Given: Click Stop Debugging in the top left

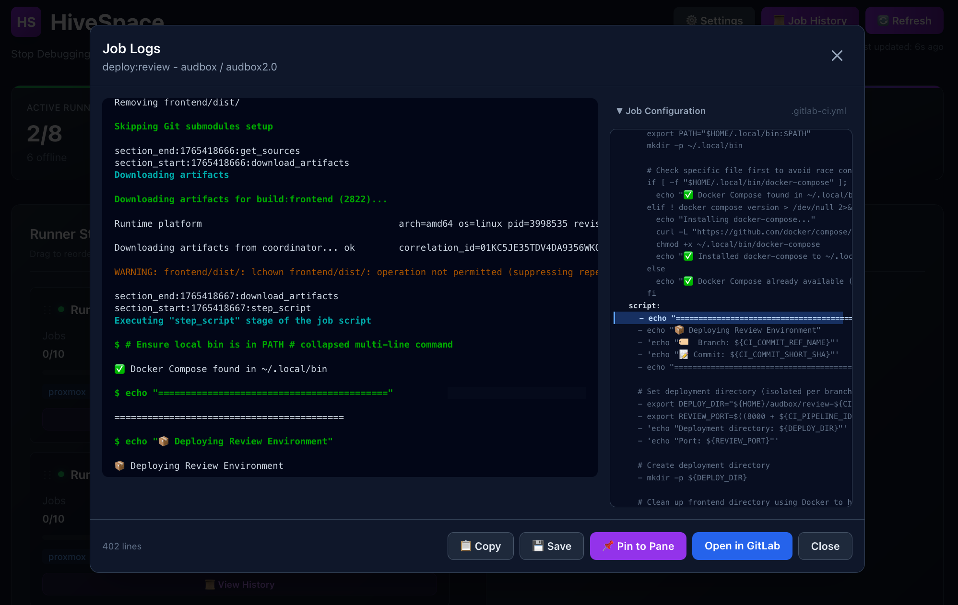Looking at the screenshot, I should 49,54.
